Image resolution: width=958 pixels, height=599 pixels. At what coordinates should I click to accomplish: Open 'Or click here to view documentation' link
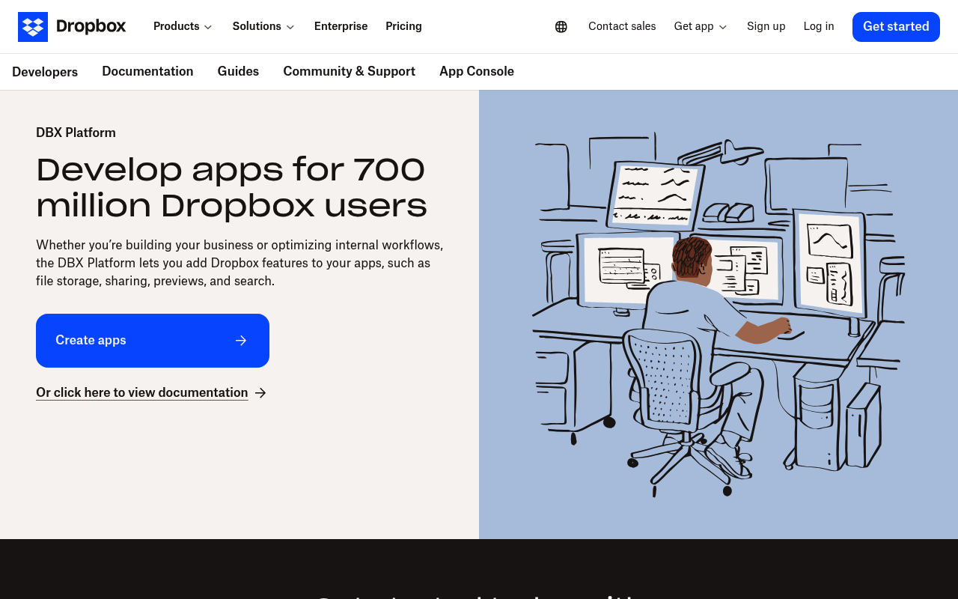142,393
